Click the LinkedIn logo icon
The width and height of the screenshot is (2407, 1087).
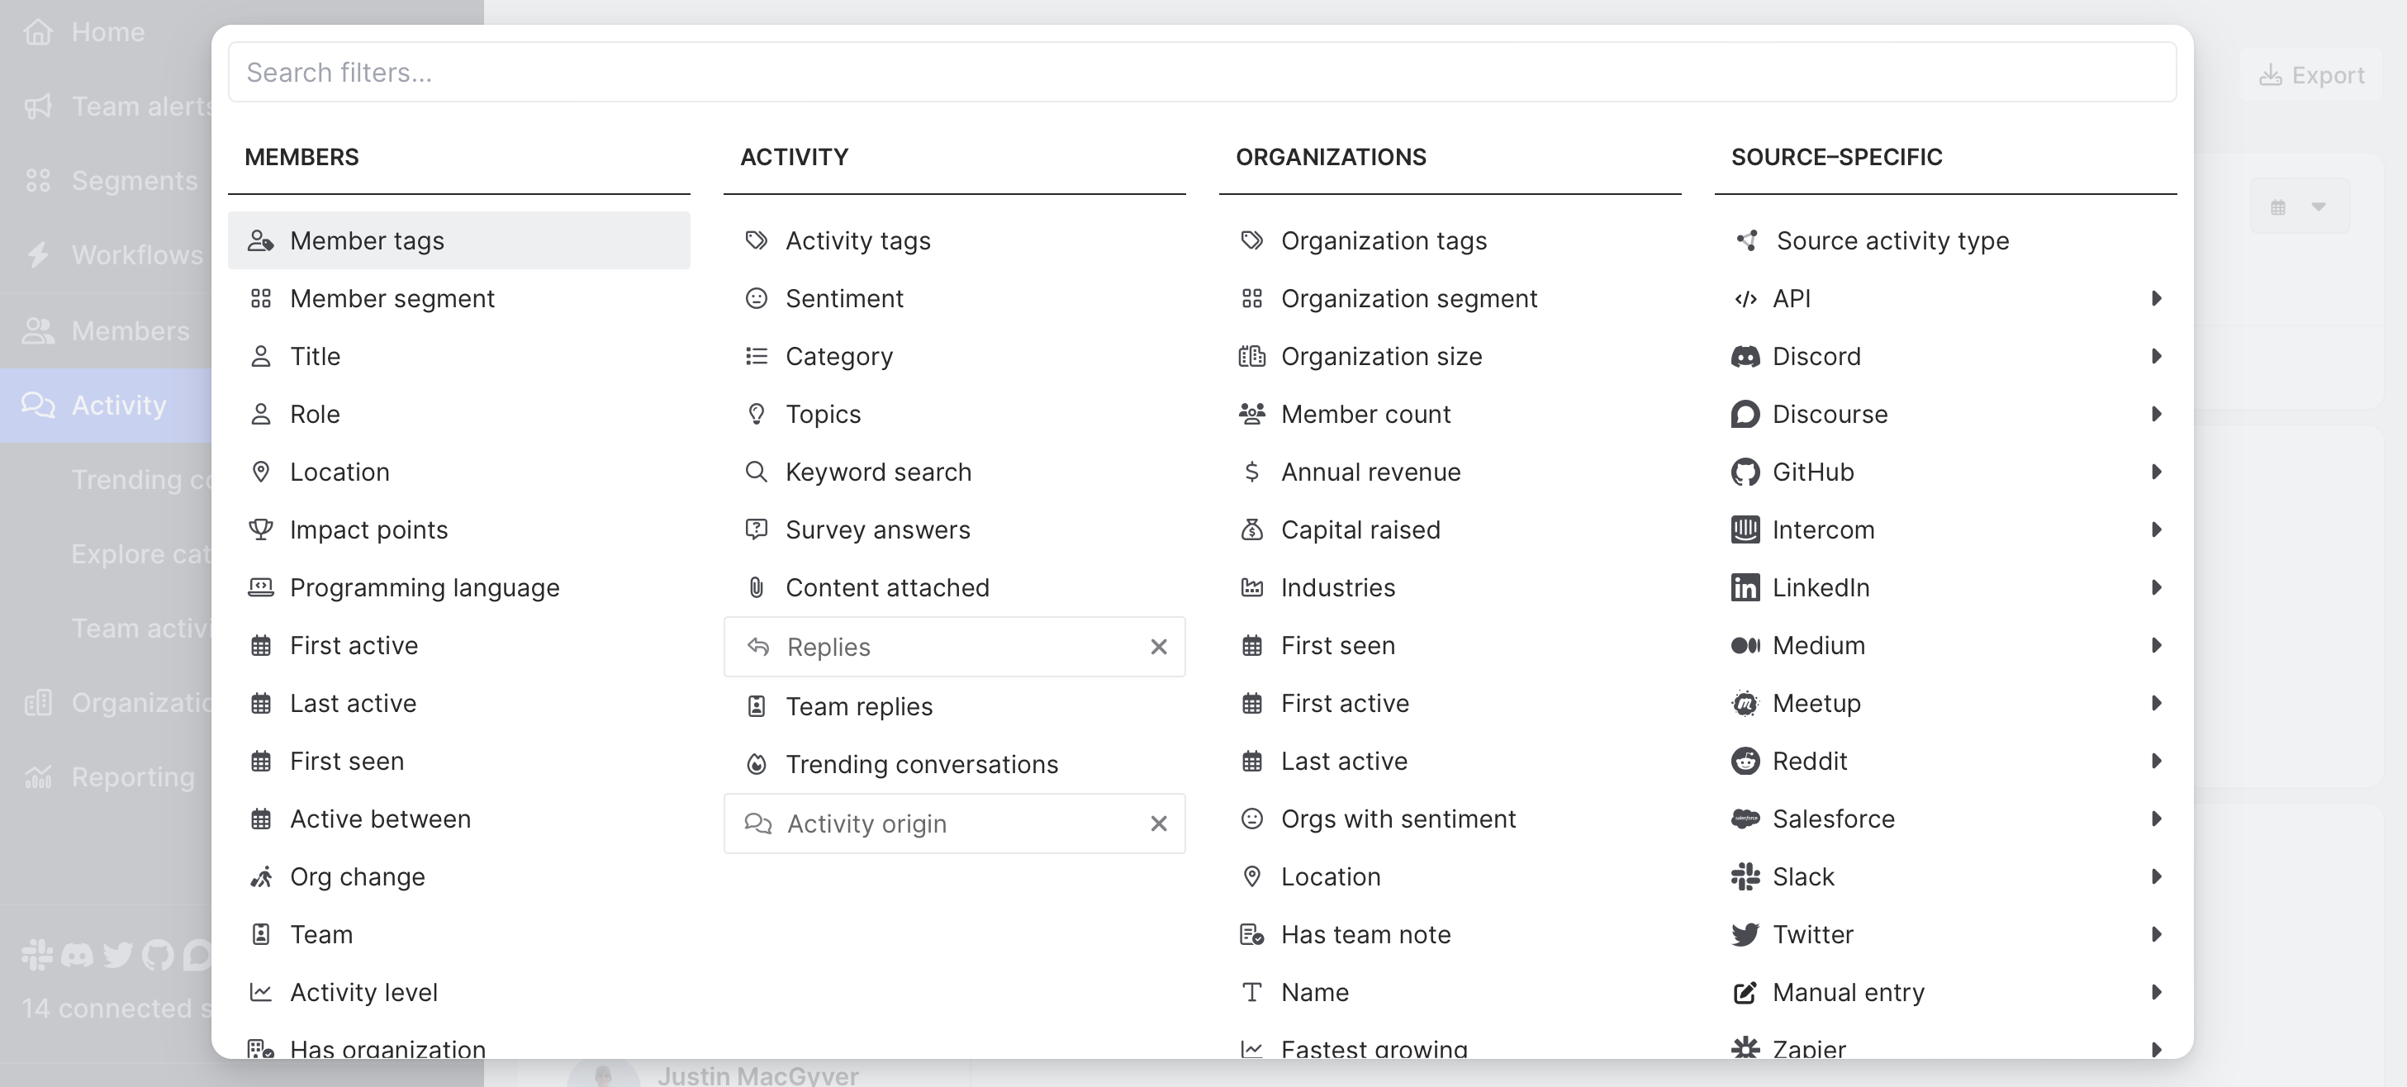coord(1745,588)
